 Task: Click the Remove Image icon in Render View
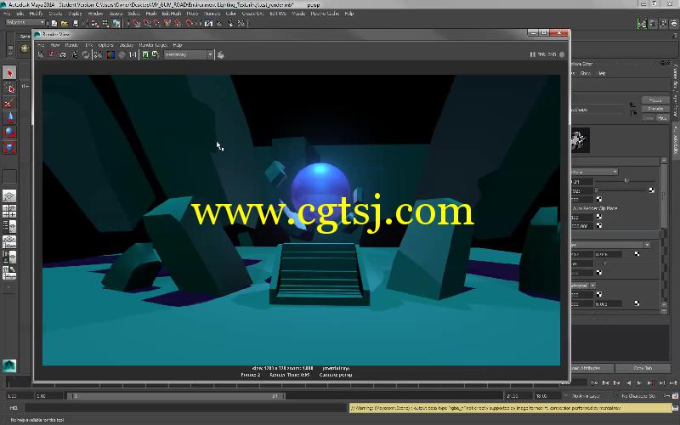point(156,54)
